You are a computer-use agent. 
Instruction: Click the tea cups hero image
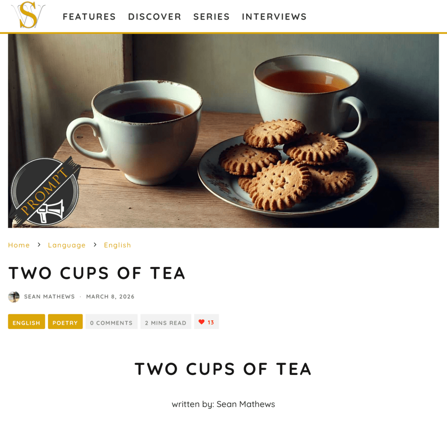(x=223, y=131)
